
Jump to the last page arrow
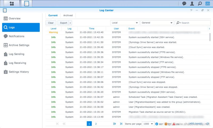click(121, 124)
